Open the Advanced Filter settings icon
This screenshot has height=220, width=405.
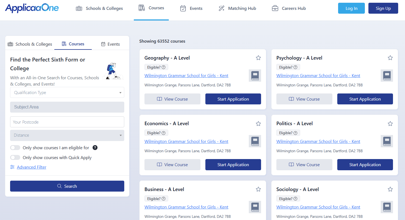tap(12, 167)
